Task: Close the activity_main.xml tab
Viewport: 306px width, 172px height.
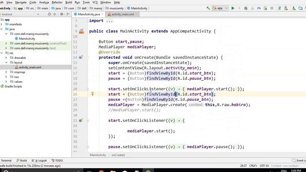Action: (136, 14)
